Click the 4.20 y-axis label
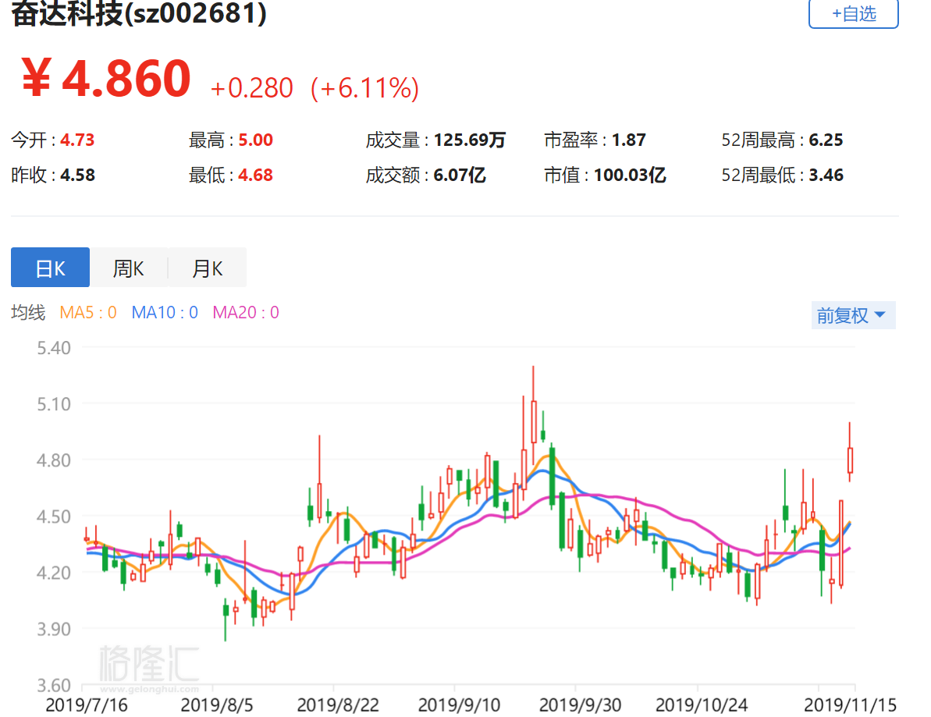 pyautogui.click(x=53, y=573)
